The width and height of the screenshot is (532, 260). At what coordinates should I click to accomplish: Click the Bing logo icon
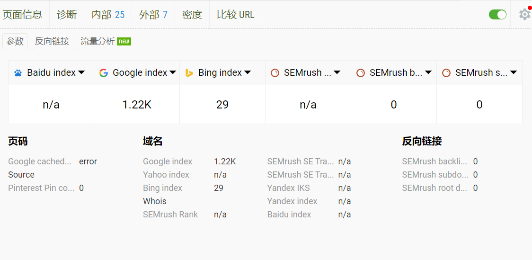click(x=189, y=72)
